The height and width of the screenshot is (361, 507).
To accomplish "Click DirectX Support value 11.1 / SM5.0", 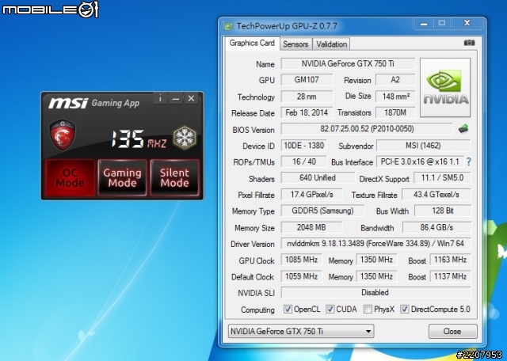I will pyautogui.click(x=442, y=178).
